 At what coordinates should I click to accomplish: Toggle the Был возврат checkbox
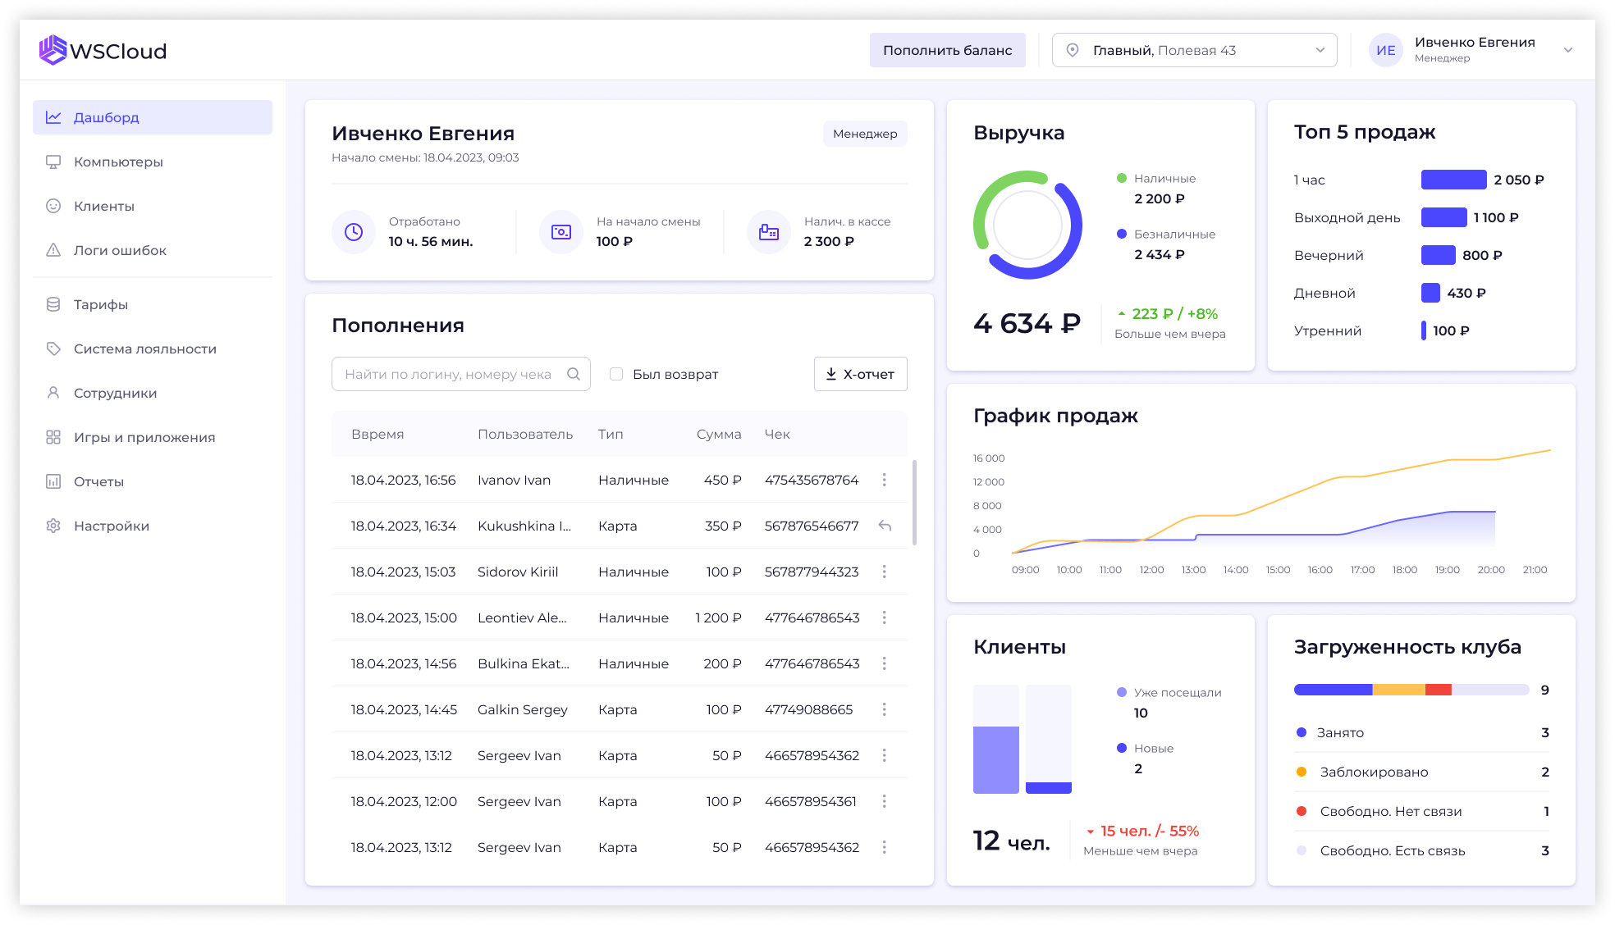click(x=616, y=374)
